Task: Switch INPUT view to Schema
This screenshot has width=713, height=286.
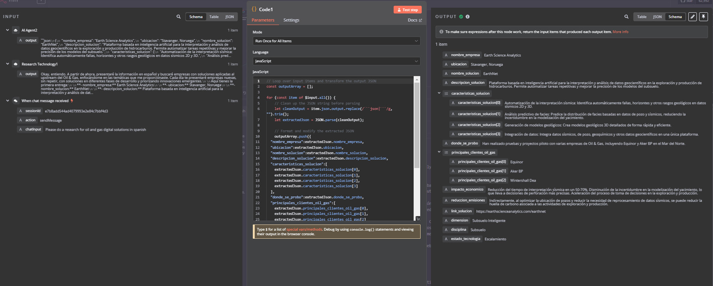Action: pos(196,17)
